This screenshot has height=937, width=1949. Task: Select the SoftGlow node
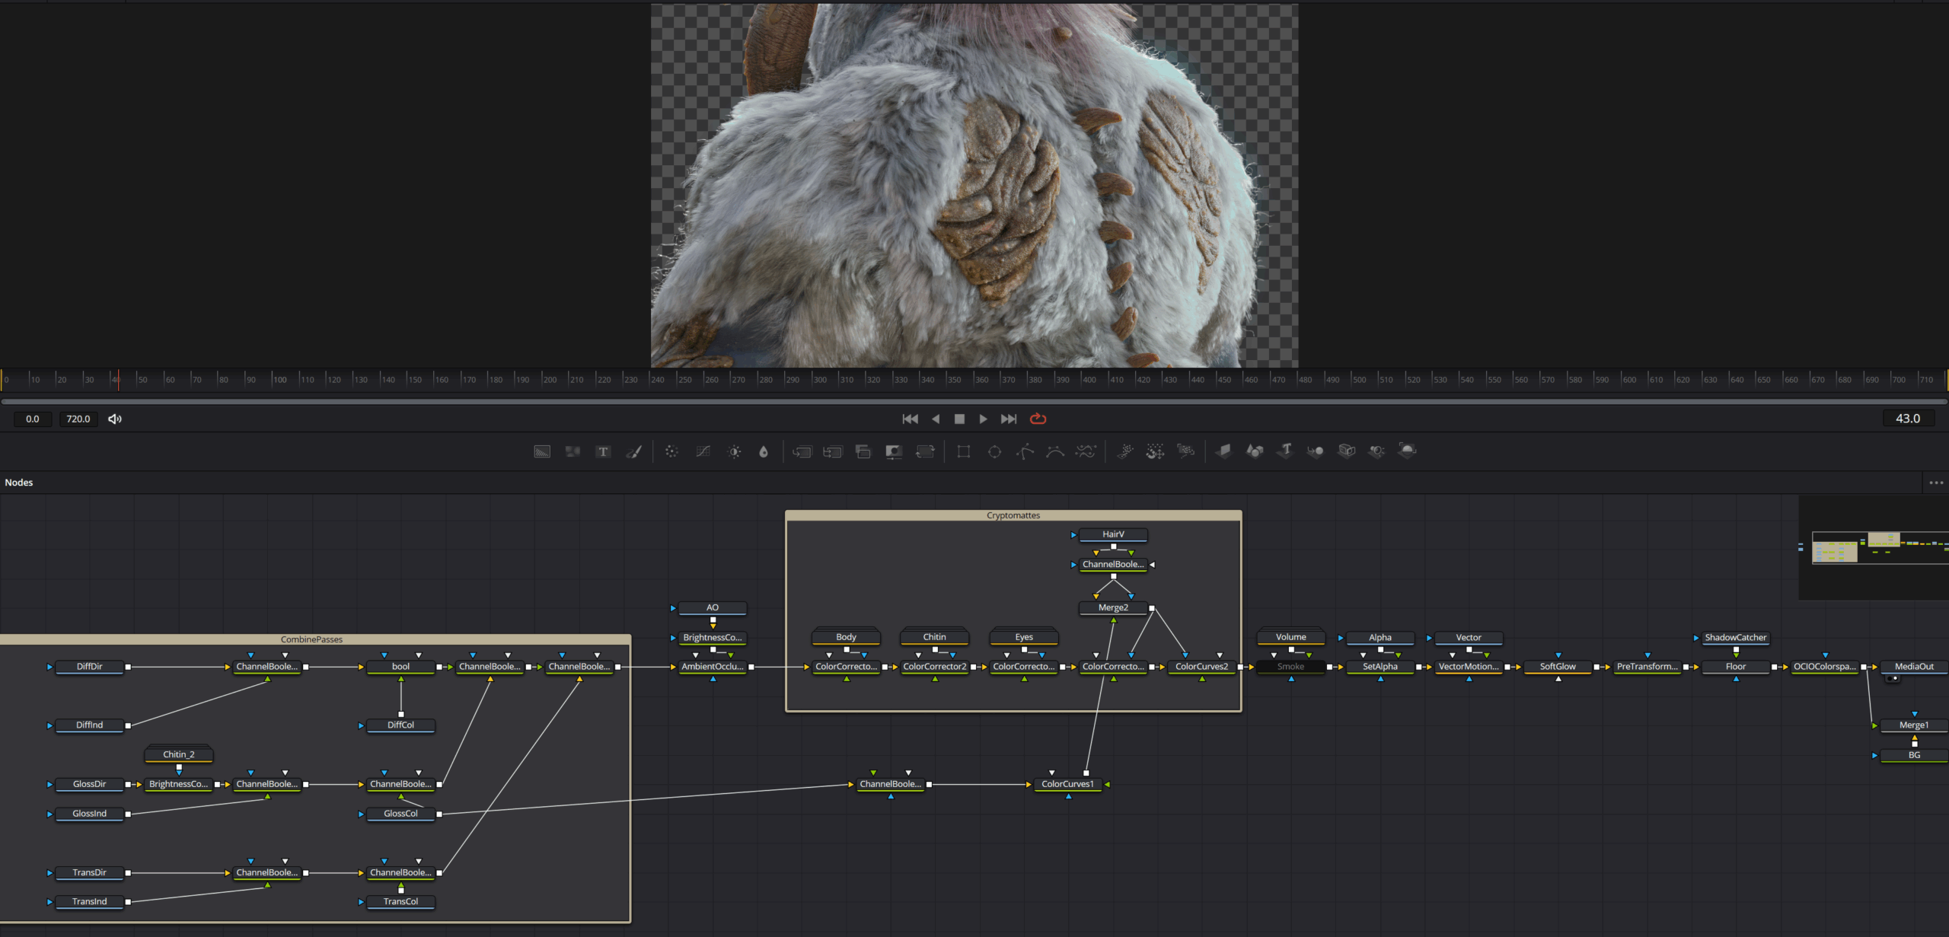pyautogui.click(x=1558, y=667)
